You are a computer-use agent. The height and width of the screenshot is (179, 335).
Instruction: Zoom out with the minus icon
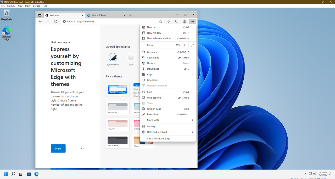170,45
